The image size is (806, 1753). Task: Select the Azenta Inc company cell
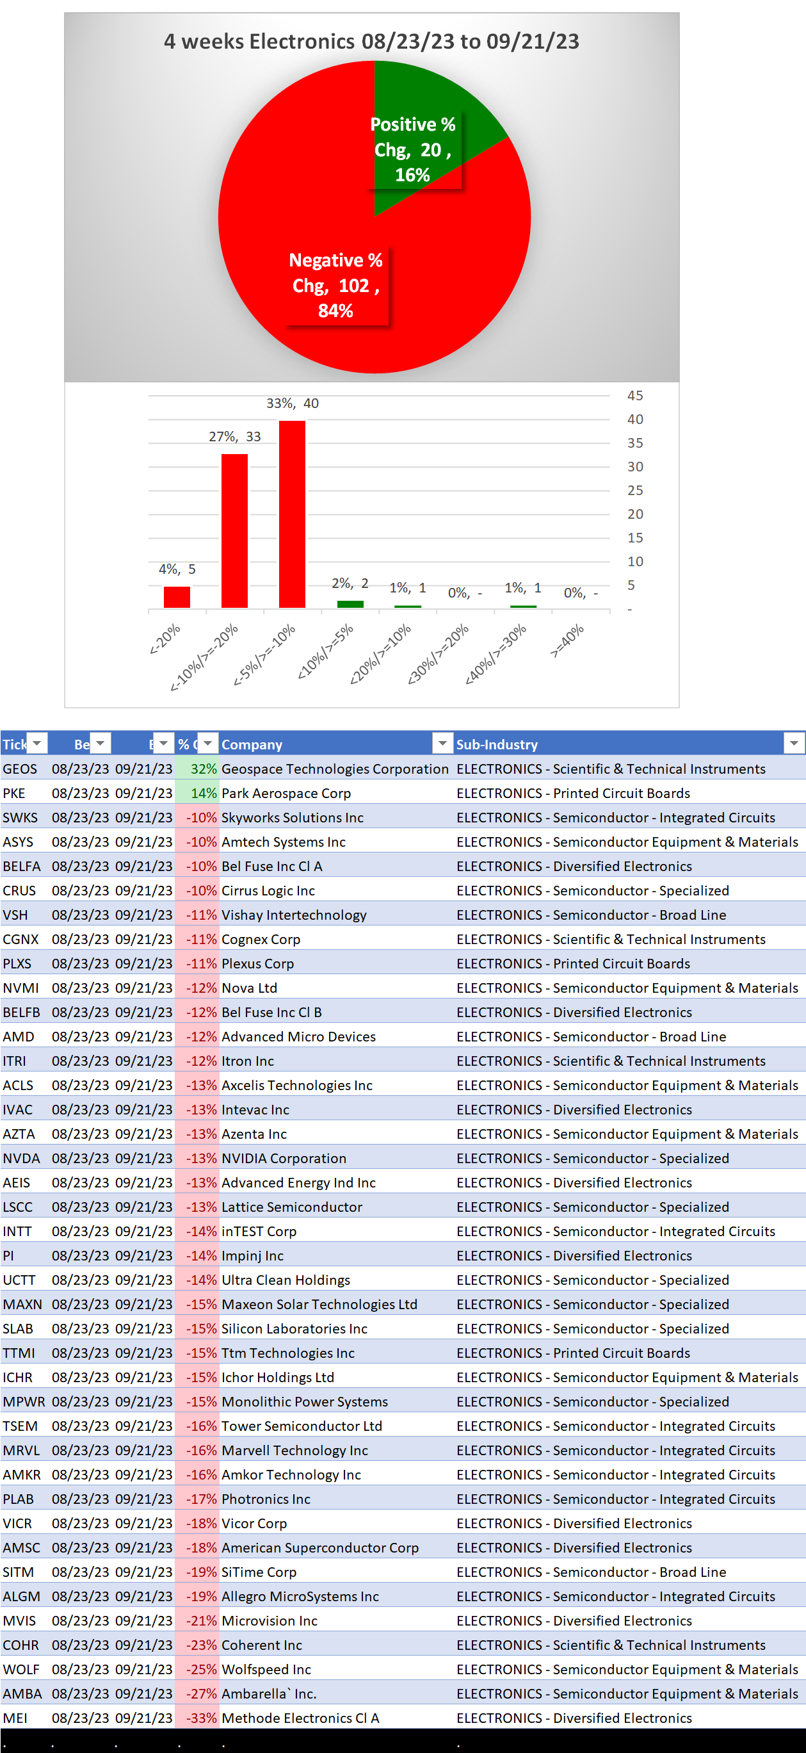pos(336,1134)
